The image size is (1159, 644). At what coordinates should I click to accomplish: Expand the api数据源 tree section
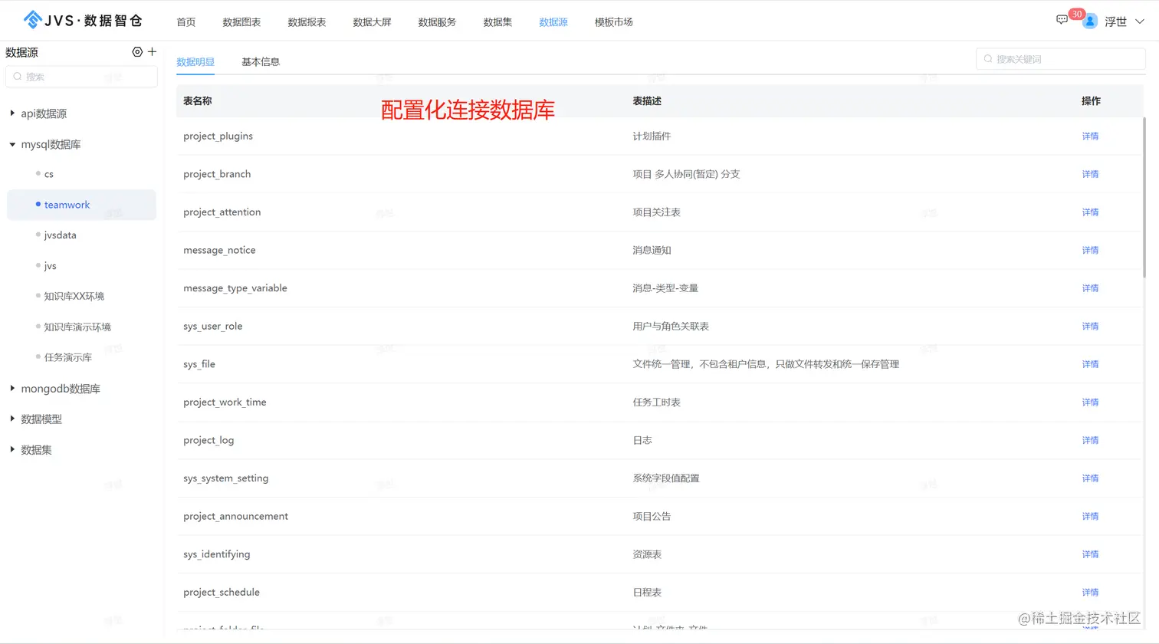12,113
